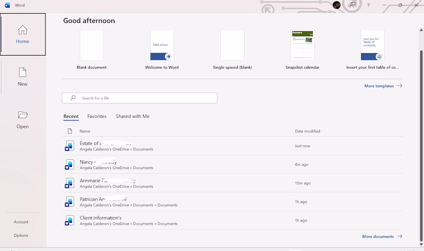Click arrow next to More templates
424x251 pixels.
click(x=400, y=86)
